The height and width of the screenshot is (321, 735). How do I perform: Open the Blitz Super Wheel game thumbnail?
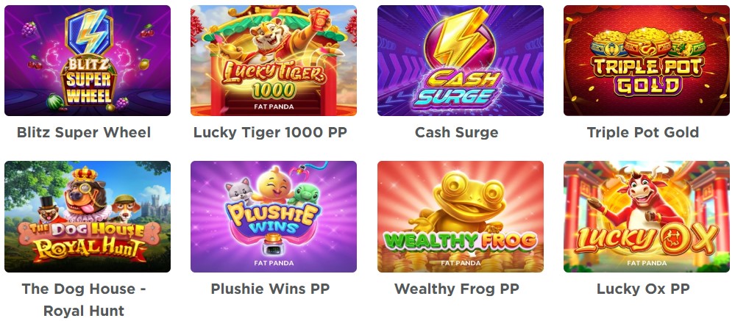click(88, 60)
